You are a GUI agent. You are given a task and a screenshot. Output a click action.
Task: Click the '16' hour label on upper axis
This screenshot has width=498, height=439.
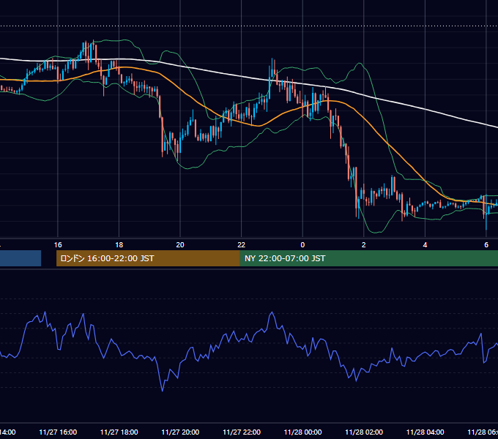tap(58, 245)
